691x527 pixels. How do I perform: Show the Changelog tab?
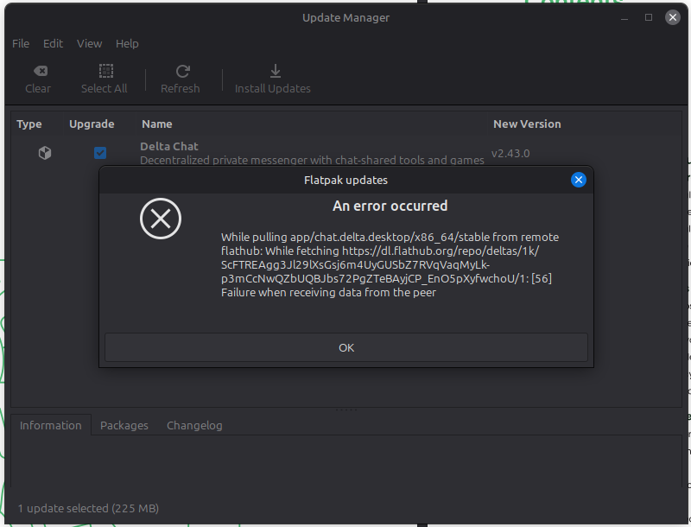pyautogui.click(x=194, y=425)
